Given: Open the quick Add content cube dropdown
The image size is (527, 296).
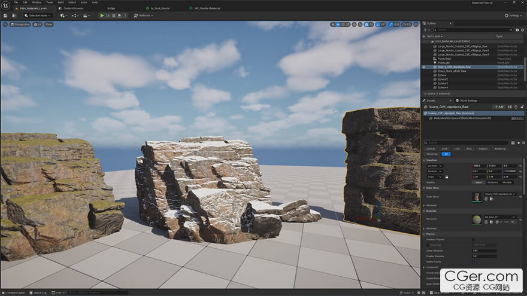Looking at the screenshot, I should [63, 16].
